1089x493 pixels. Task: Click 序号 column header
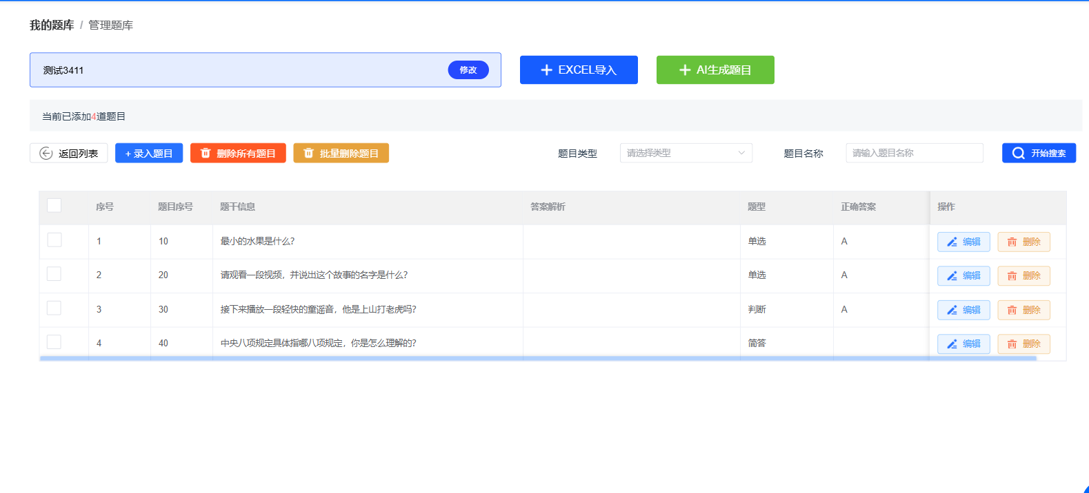click(105, 207)
